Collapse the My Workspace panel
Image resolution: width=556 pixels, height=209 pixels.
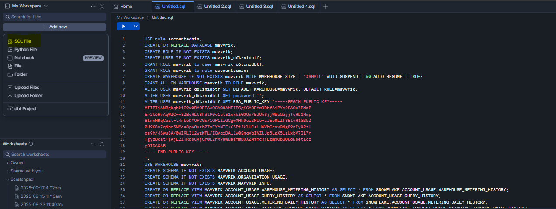point(102,6)
